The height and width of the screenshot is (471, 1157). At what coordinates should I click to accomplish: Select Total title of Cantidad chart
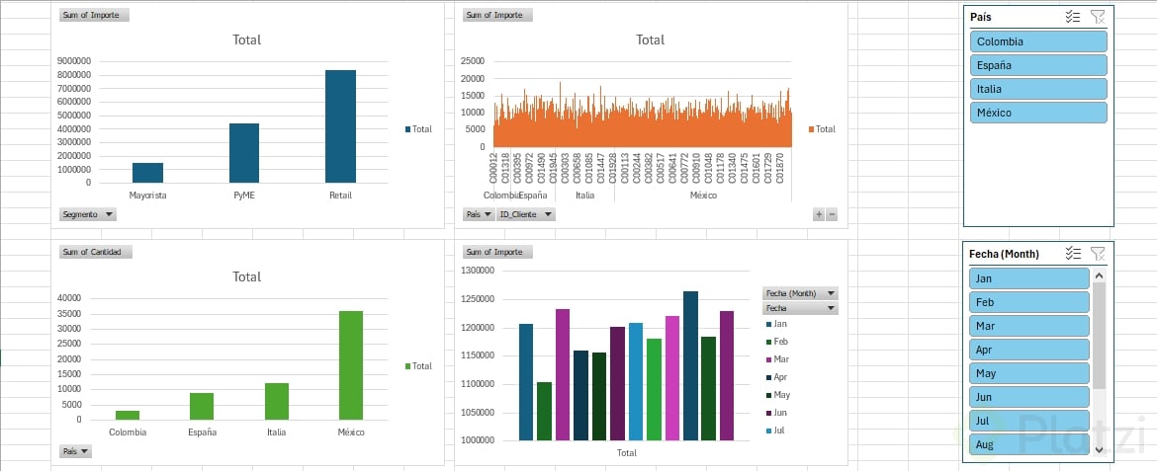(246, 277)
